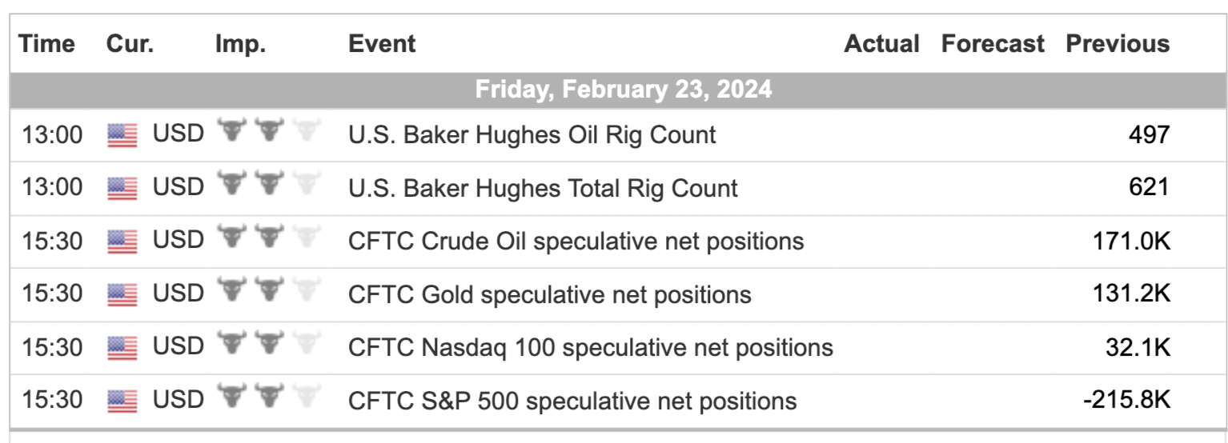Viewport: 1228px width, 443px height.
Task: Click the Previous column header
Action: click(x=1118, y=43)
